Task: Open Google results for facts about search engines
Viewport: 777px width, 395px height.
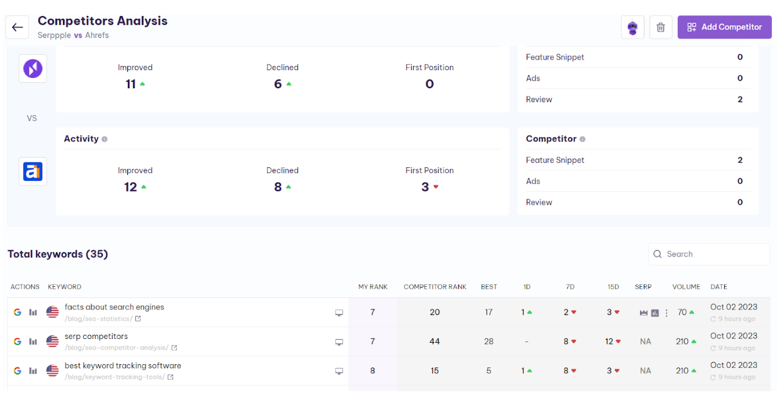Action: pyautogui.click(x=17, y=313)
